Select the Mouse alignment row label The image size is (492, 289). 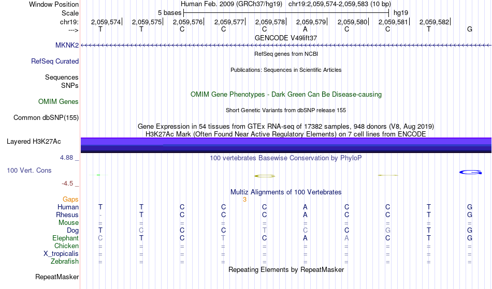[68, 223]
